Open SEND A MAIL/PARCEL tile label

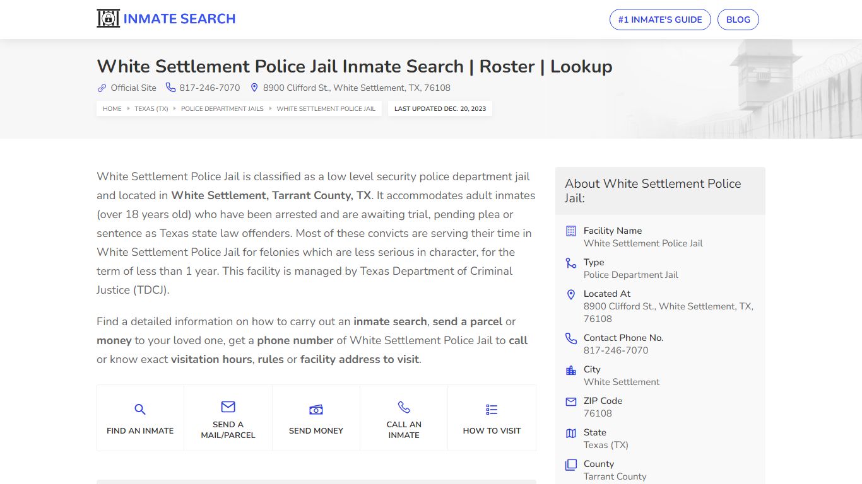tap(228, 430)
